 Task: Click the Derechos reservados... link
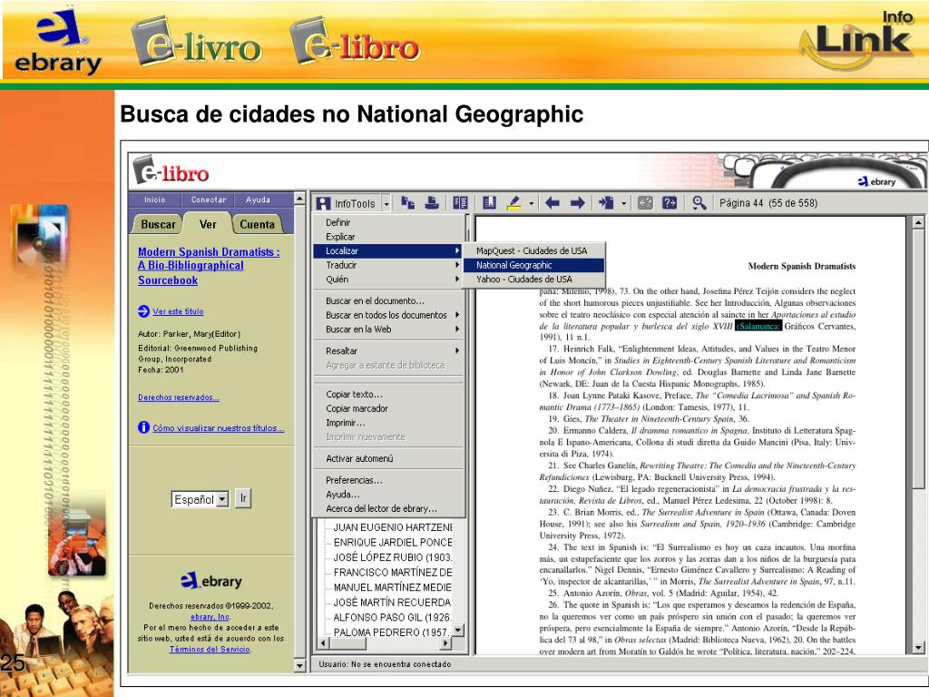coord(179,398)
